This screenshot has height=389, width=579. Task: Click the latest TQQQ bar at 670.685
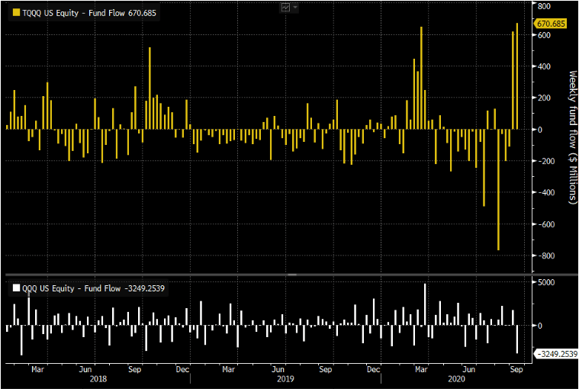click(x=517, y=76)
